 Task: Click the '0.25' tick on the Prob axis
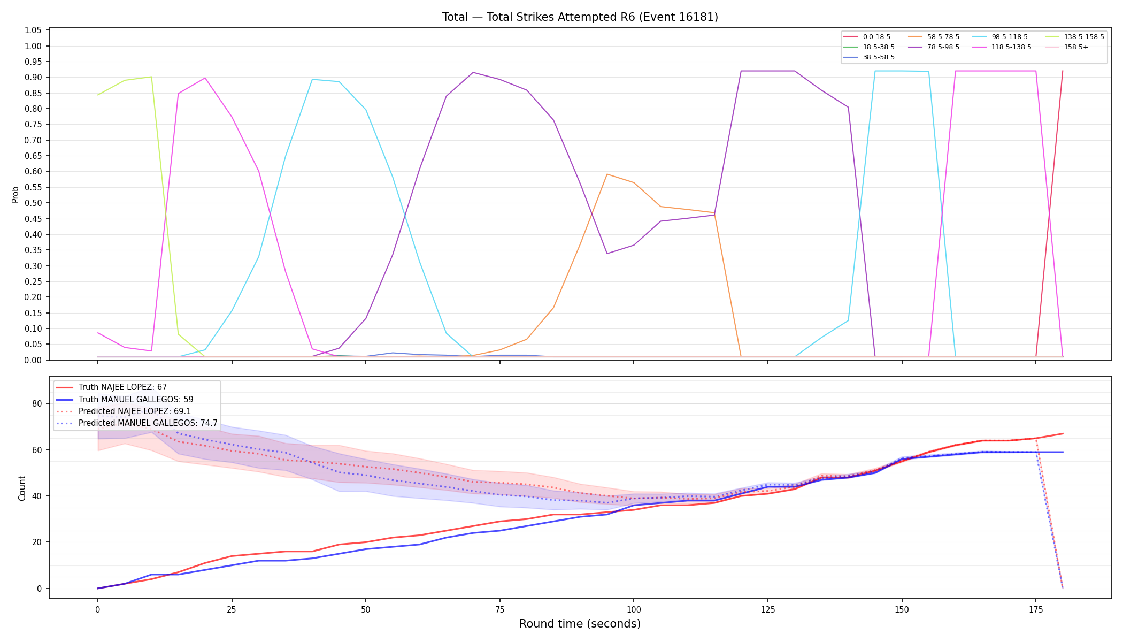(x=33, y=282)
